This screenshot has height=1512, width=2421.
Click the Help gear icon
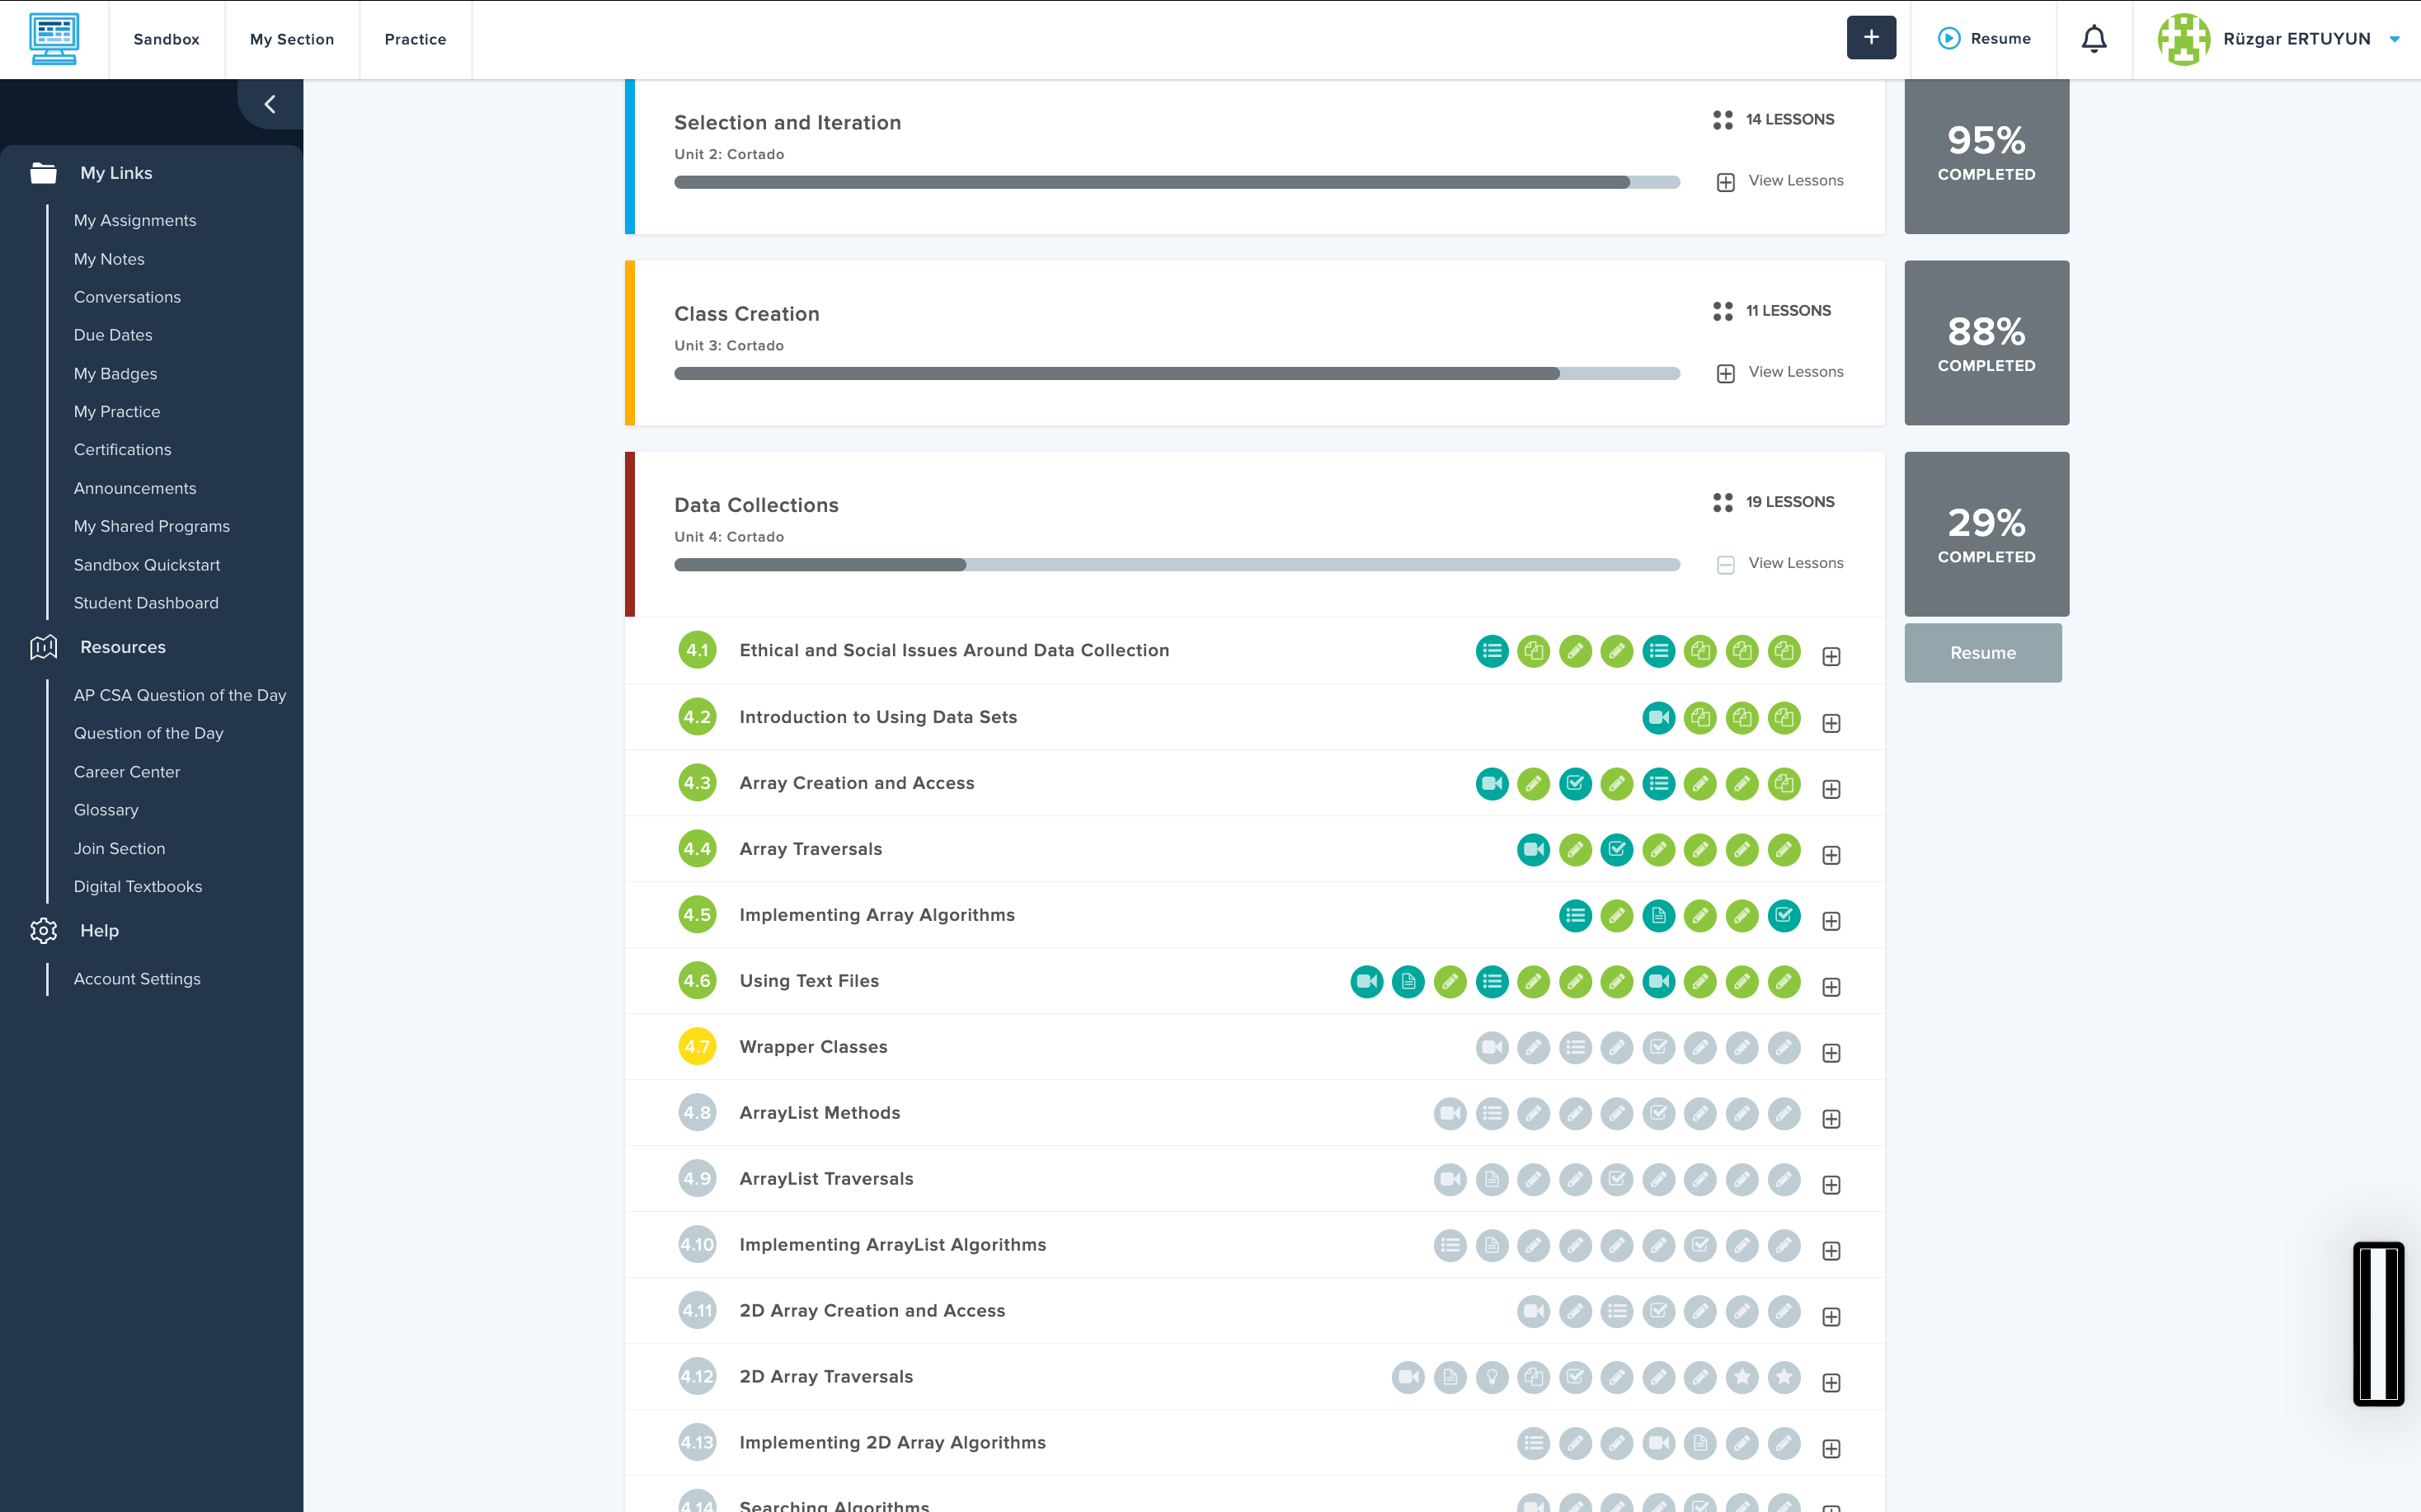tap(43, 930)
